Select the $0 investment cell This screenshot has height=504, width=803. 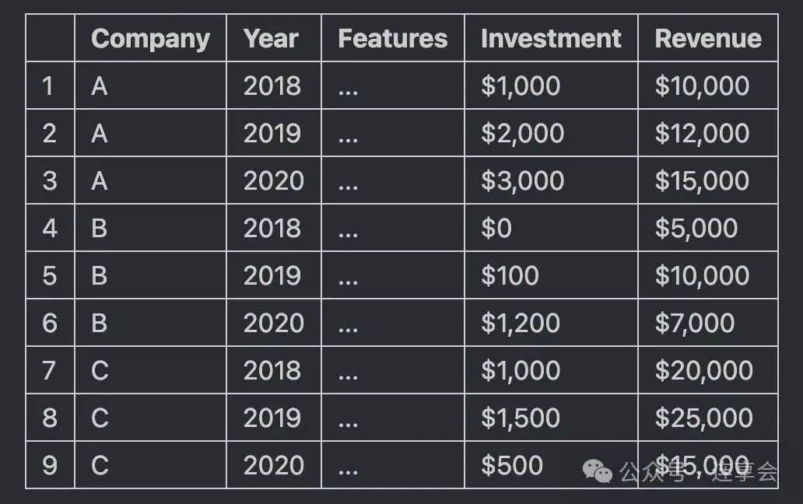496,228
